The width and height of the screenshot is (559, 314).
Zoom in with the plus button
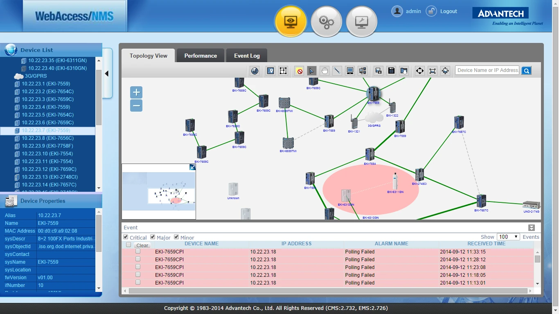coord(136,92)
